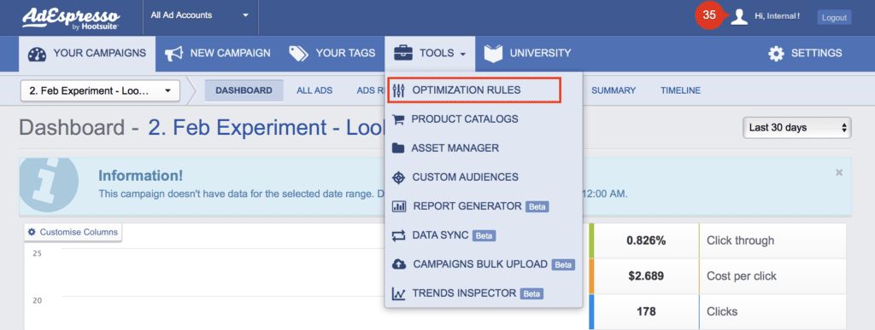
Task: Collapse the Tools dropdown menu
Action: pyautogui.click(x=430, y=54)
